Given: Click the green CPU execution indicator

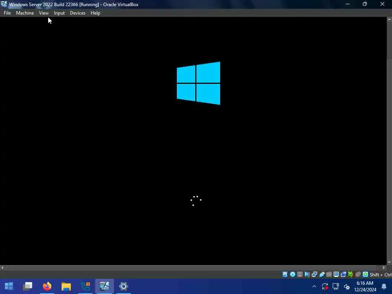Looking at the screenshot, I should [351, 274].
